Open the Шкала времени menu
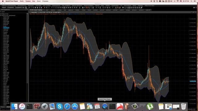This screenshot has width=198, height=111. [x=77, y=6]
